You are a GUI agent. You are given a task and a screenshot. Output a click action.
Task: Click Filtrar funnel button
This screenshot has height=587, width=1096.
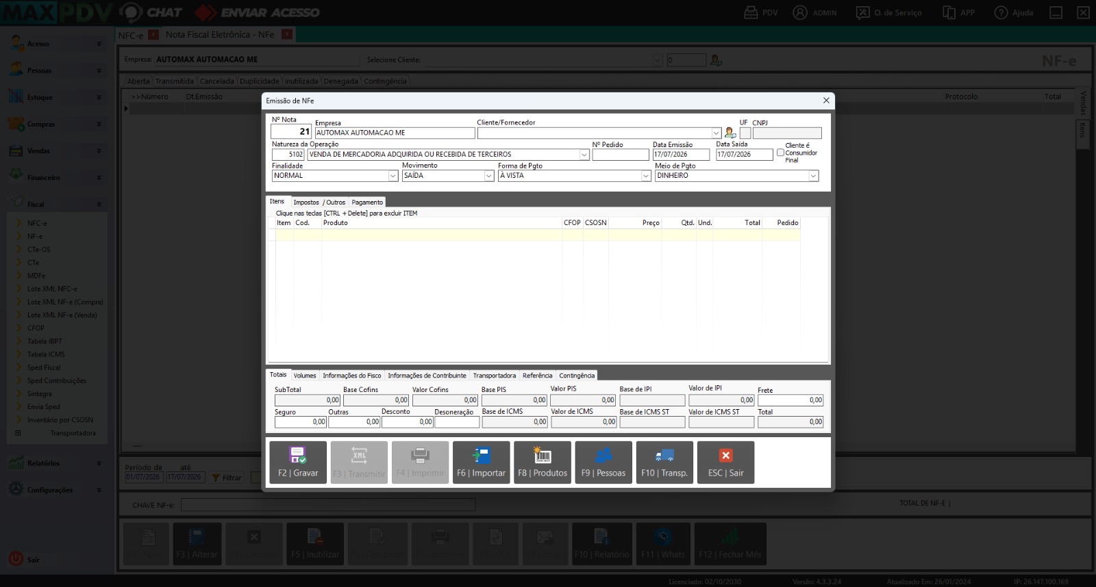[227, 478]
